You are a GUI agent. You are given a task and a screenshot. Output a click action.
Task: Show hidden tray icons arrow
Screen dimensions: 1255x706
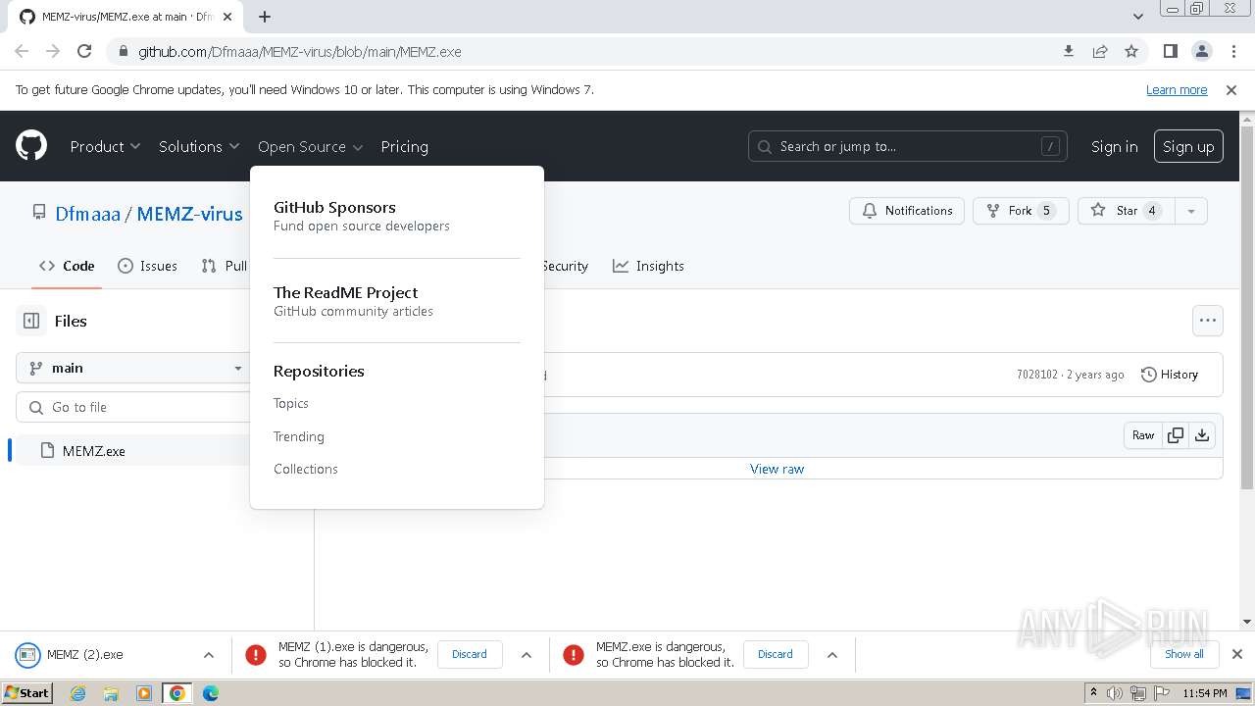point(1093,693)
